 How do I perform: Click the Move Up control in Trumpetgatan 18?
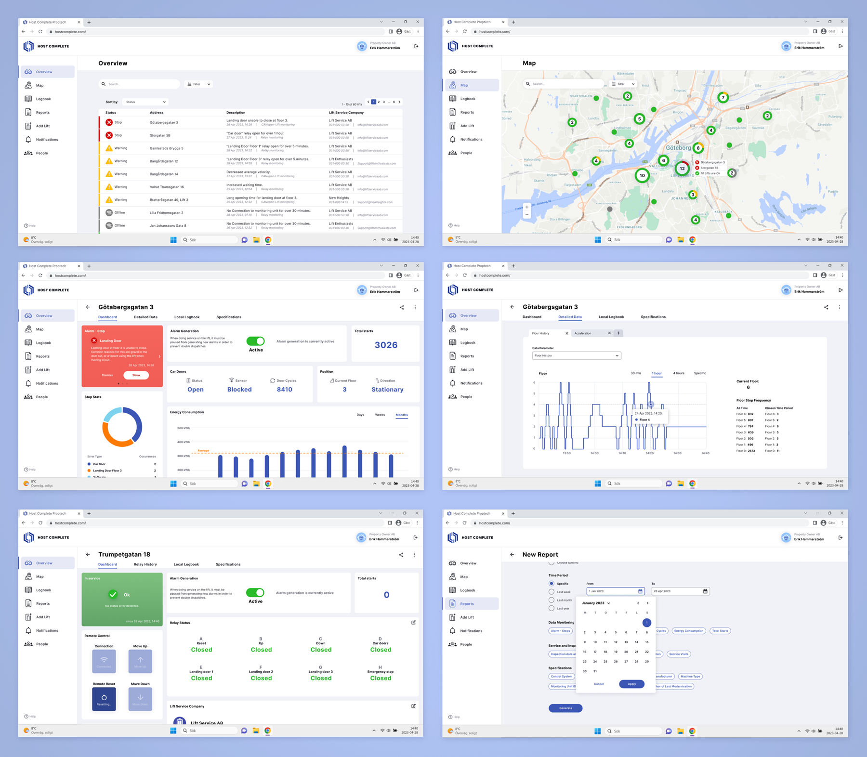140,661
